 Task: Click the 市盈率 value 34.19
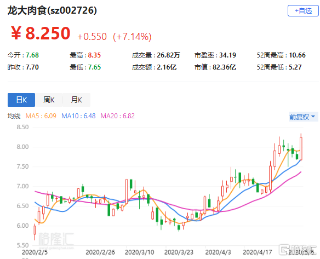point(227,55)
